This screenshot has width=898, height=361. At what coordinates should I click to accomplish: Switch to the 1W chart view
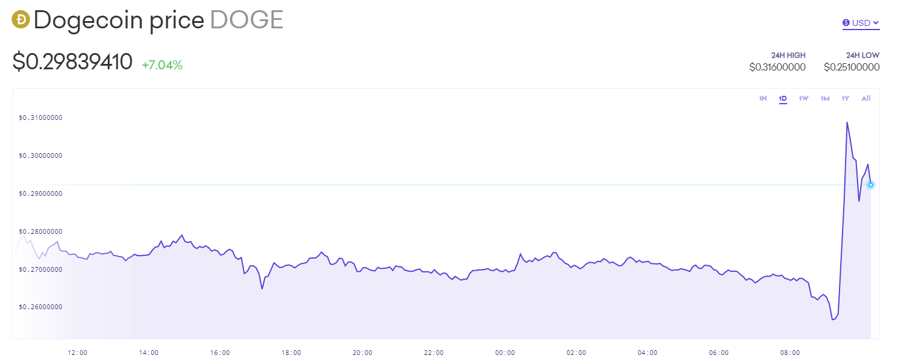pos(803,98)
